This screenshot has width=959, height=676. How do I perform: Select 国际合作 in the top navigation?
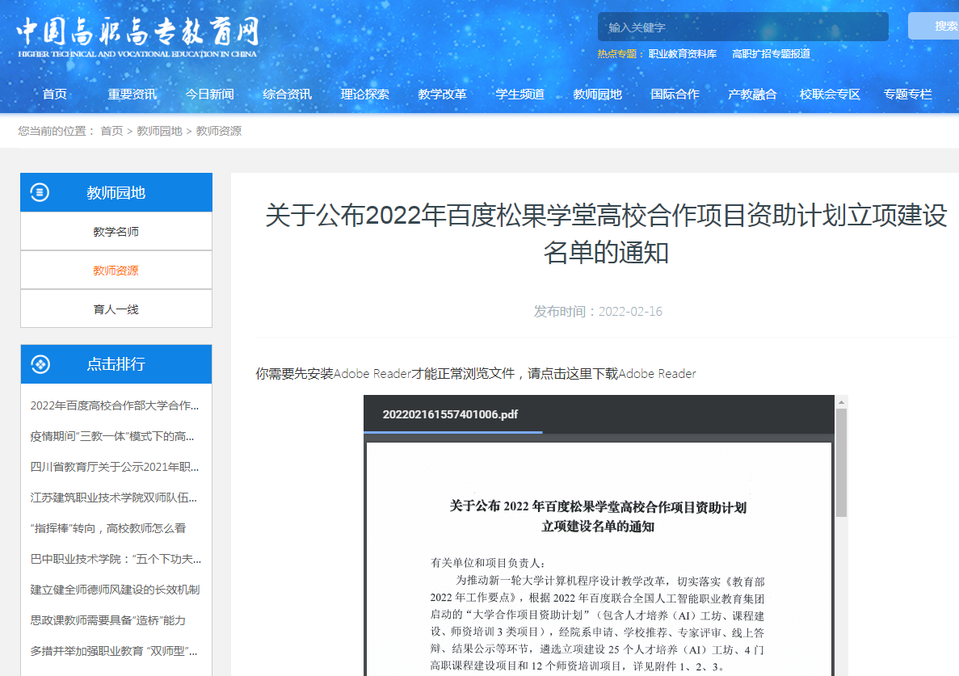tap(675, 94)
